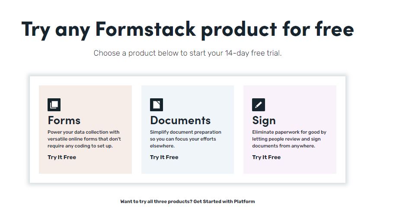
Task: Click the Forms stacked-squares icon
Action: coord(54,105)
